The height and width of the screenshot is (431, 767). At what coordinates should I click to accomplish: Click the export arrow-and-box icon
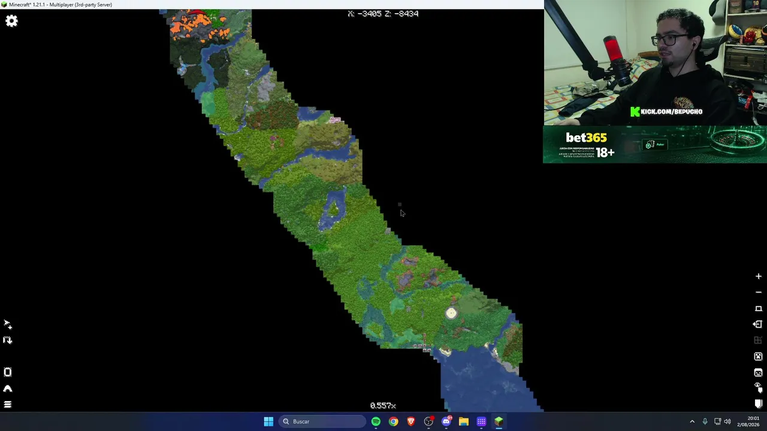point(758,324)
